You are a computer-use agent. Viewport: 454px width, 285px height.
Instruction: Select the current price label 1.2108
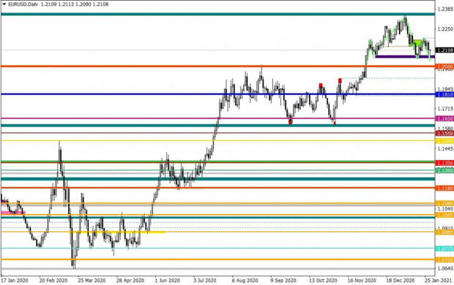point(444,50)
